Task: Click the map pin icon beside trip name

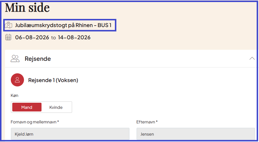Action: pyautogui.click(x=8, y=25)
